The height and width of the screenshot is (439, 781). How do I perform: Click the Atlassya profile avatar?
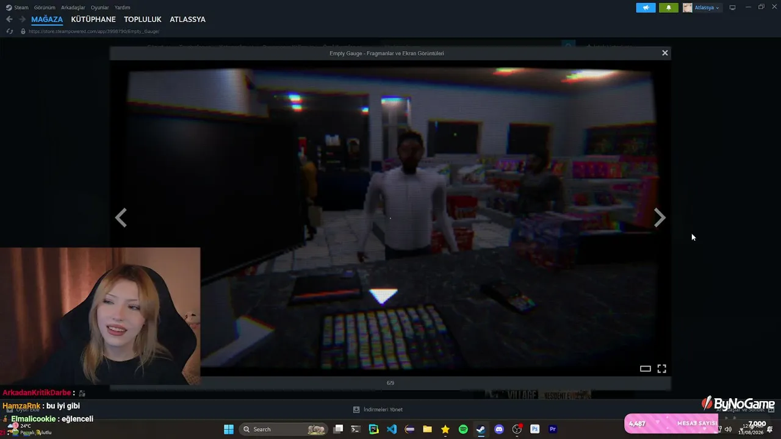pos(688,8)
